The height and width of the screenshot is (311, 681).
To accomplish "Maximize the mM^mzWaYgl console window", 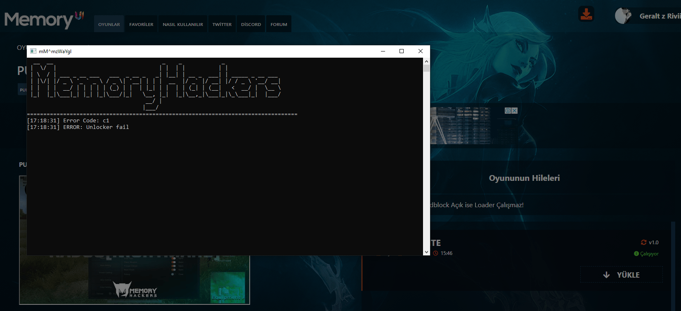I will point(402,51).
